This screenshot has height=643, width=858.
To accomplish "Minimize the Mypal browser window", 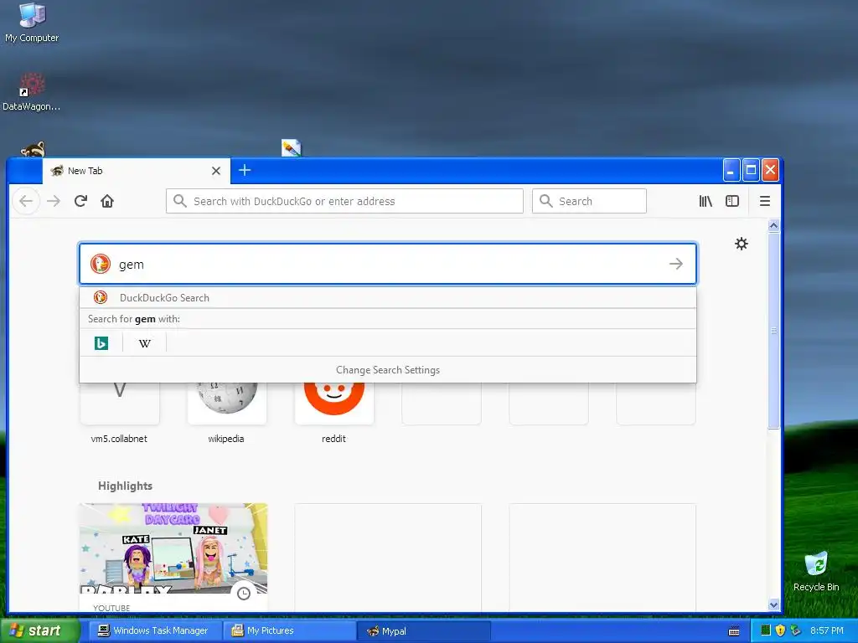I will coord(731,170).
